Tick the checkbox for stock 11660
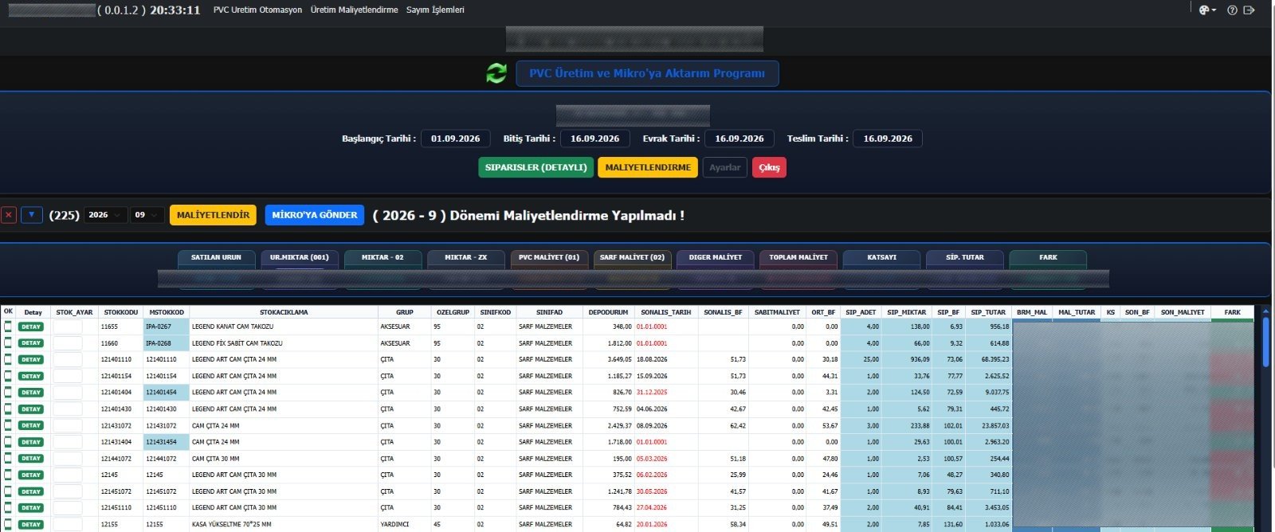The image size is (1275, 532). point(8,343)
